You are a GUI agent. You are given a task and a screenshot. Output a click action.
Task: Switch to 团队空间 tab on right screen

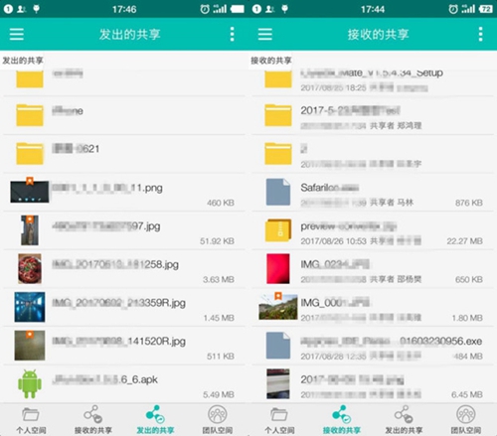(x=466, y=420)
